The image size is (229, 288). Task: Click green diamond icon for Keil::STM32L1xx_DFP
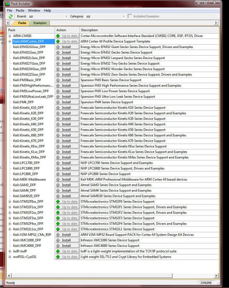58,229
